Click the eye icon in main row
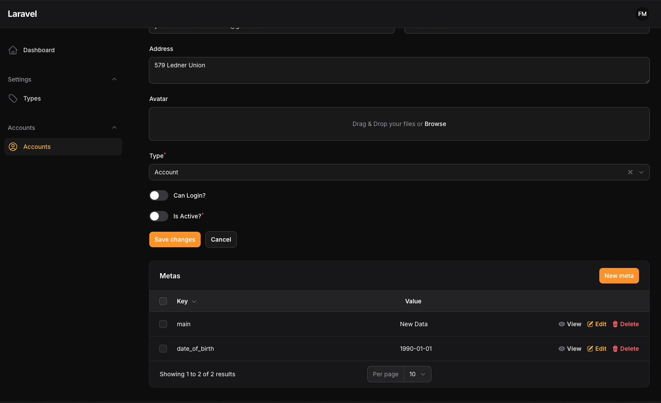Image resolution: width=661 pixels, height=403 pixels. point(562,324)
